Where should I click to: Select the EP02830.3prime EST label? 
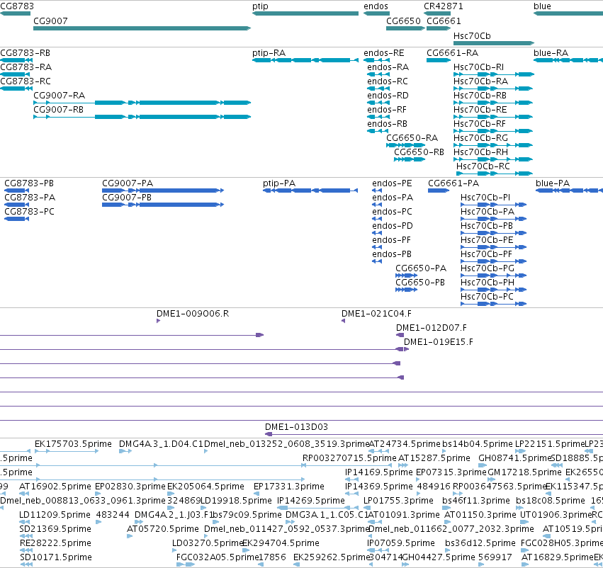pos(130,486)
